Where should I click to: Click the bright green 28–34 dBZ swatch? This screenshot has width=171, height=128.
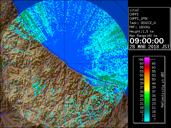tap(147, 95)
